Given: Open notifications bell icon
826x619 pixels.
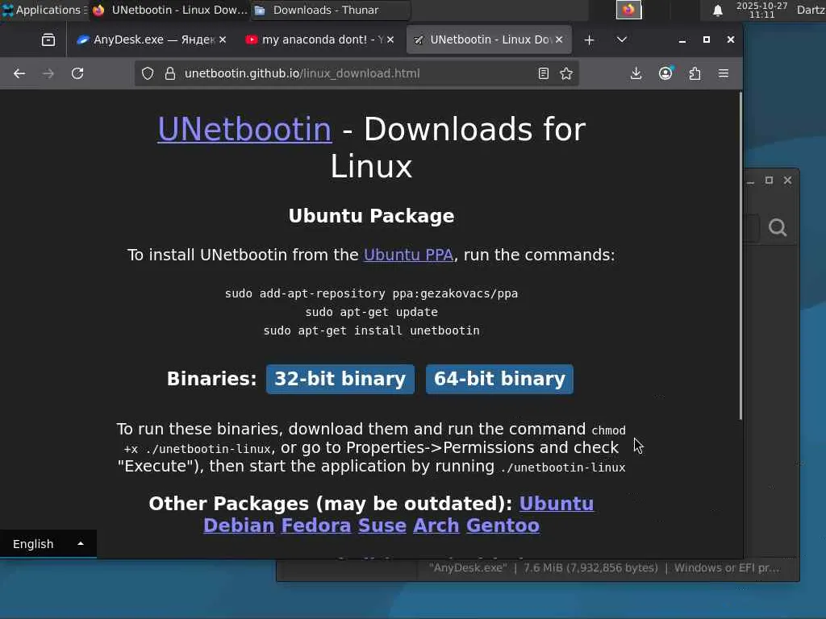Looking at the screenshot, I should (717, 10).
